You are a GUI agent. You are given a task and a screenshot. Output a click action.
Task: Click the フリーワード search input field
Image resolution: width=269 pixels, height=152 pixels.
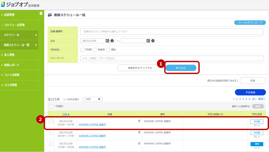pyautogui.click(x=172, y=58)
